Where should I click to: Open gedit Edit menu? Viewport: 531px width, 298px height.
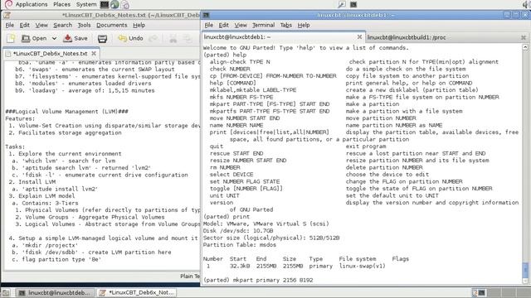(24, 25)
